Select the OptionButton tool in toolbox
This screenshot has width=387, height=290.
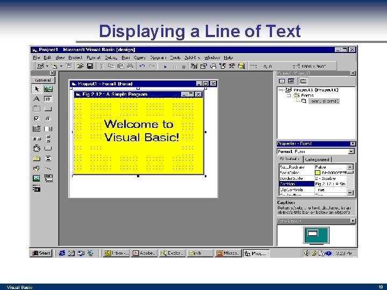pyautogui.click(x=48, y=119)
